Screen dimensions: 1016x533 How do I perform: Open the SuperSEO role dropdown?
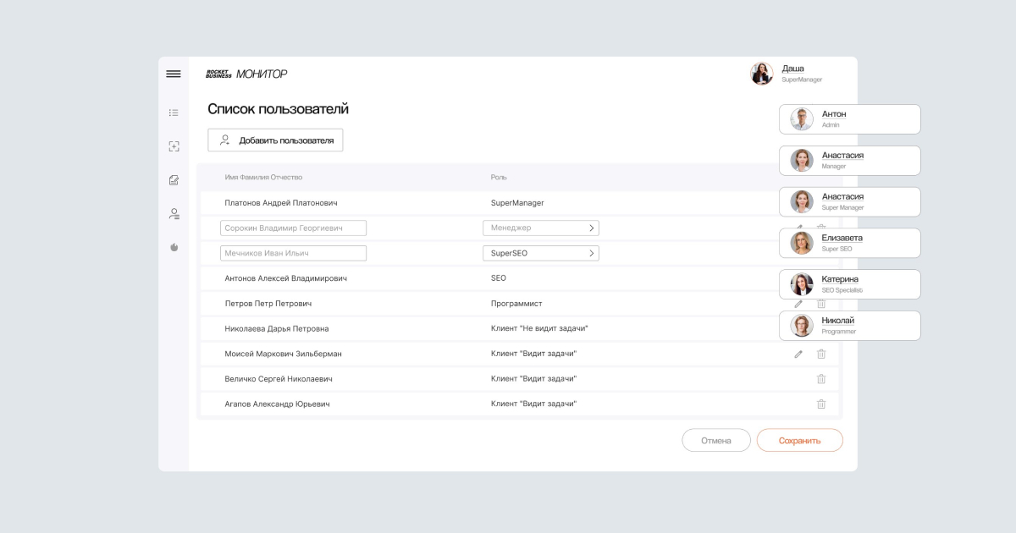coord(541,253)
